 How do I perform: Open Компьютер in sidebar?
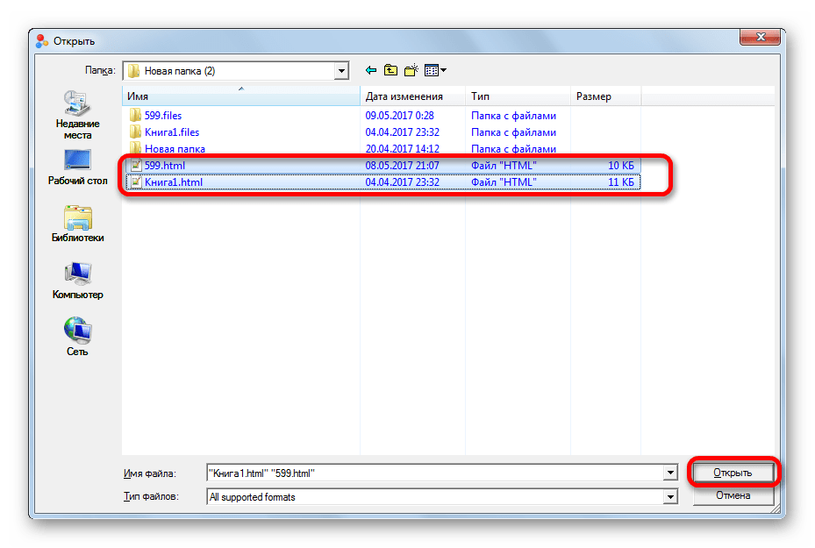[77, 281]
